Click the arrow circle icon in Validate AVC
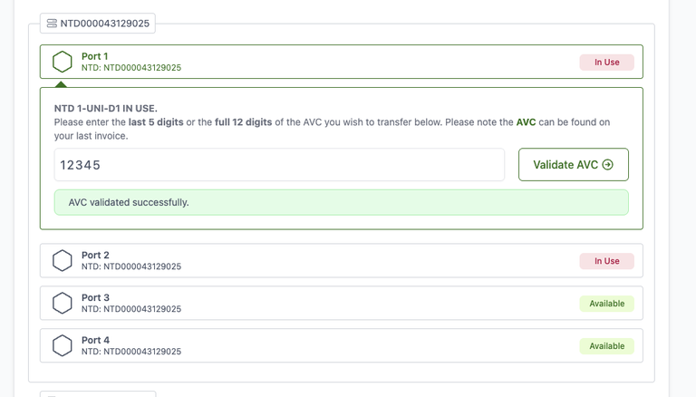The height and width of the screenshot is (397, 696). [x=608, y=165]
